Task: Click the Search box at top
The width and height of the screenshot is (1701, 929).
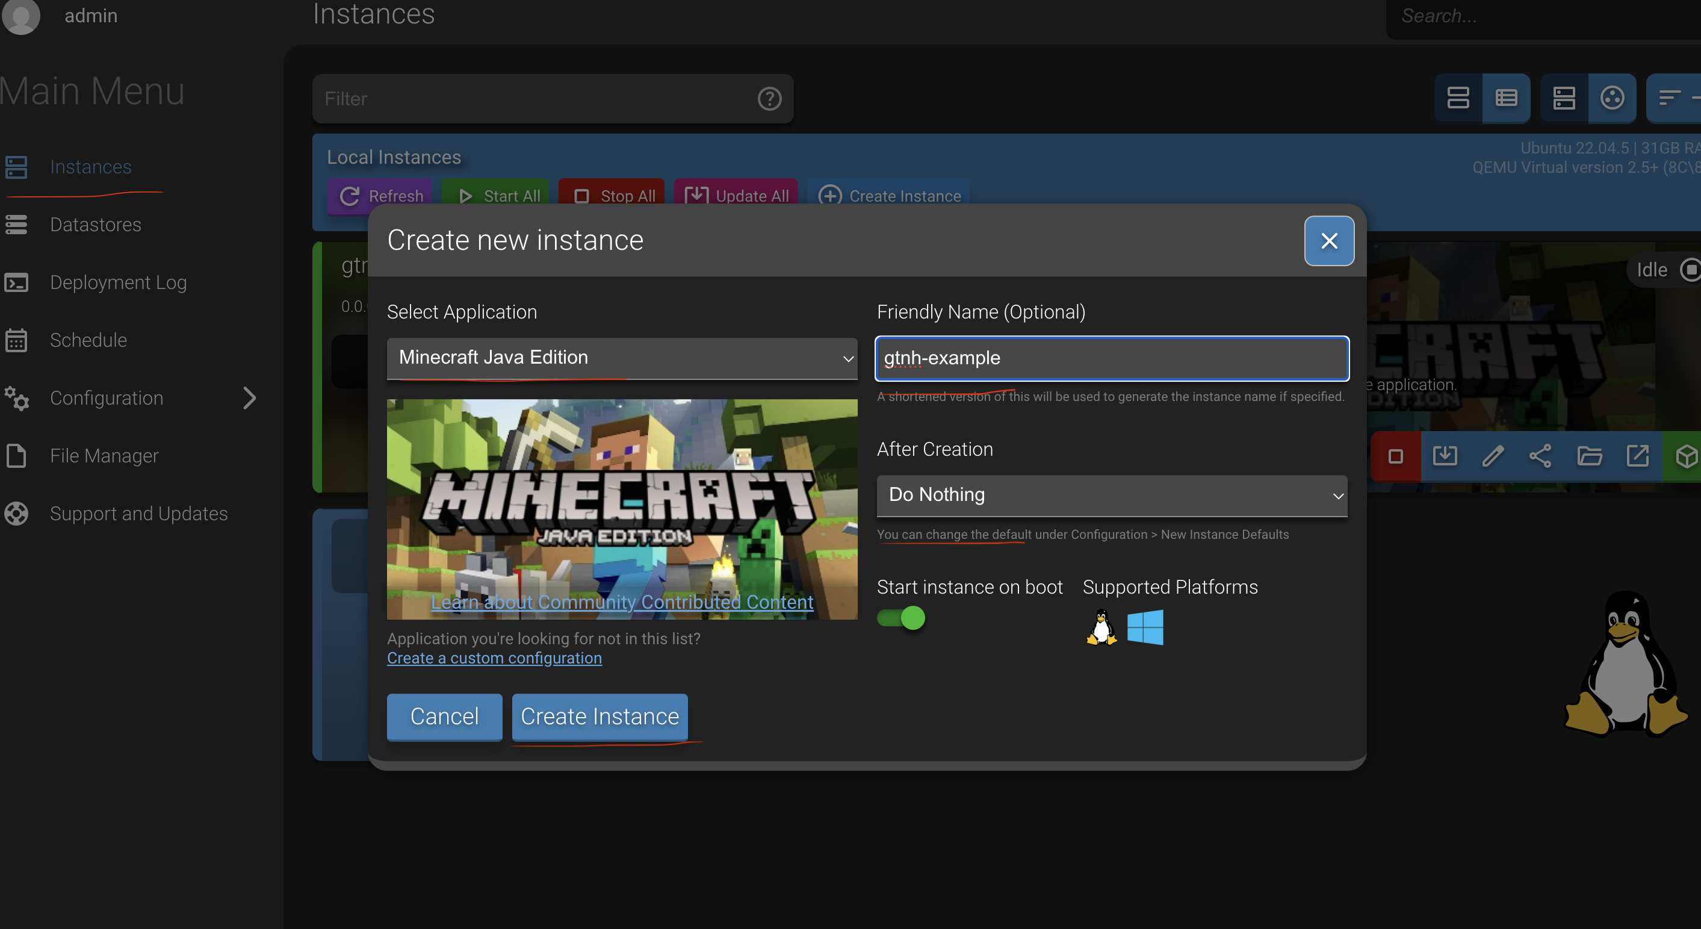Action: point(1543,17)
